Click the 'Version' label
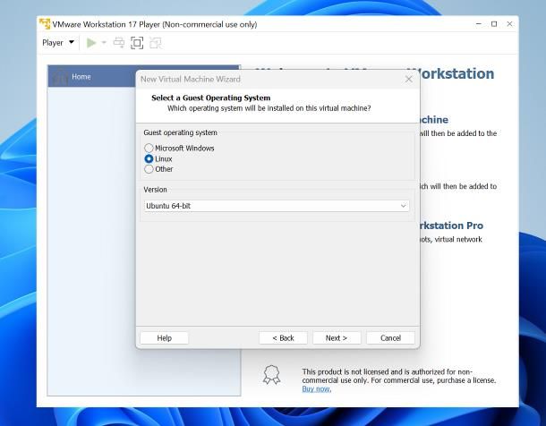The width and height of the screenshot is (546, 426). [x=156, y=190]
